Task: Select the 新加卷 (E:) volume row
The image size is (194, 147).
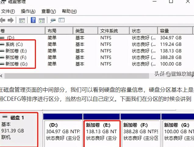Action: click(96, 51)
